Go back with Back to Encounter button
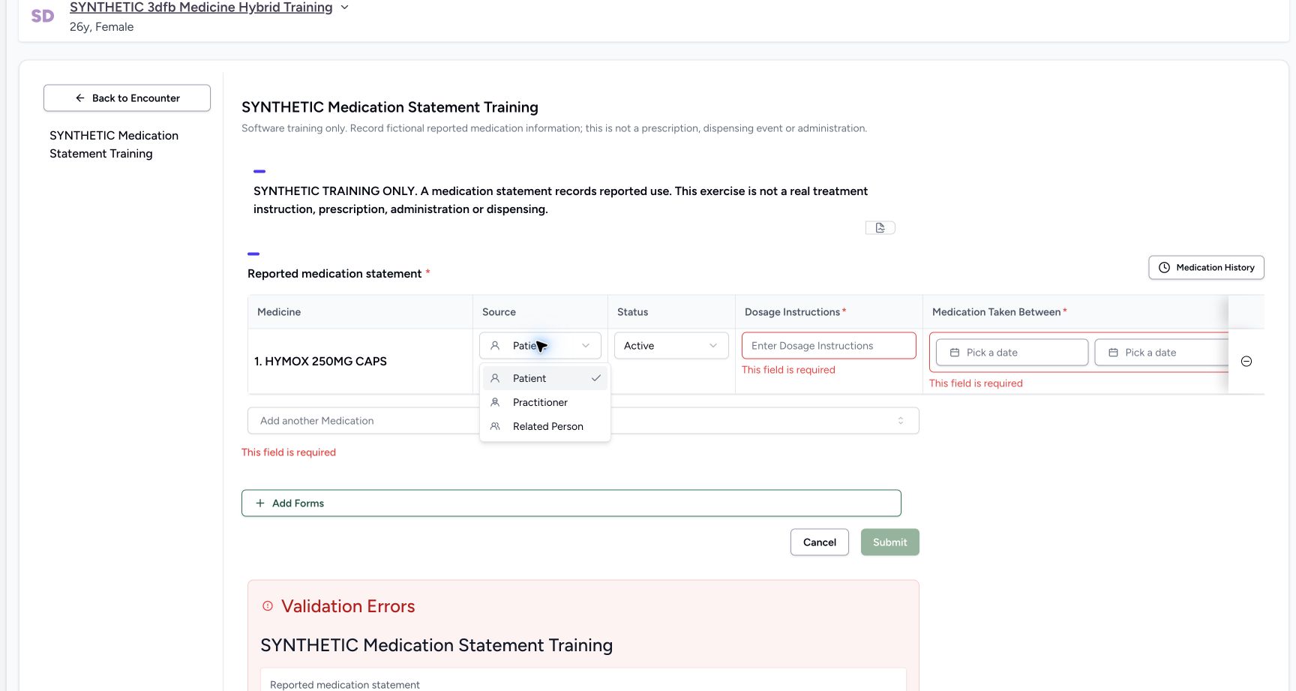Viewport: 1296px width, 691px height. click(x=127, y=98)
